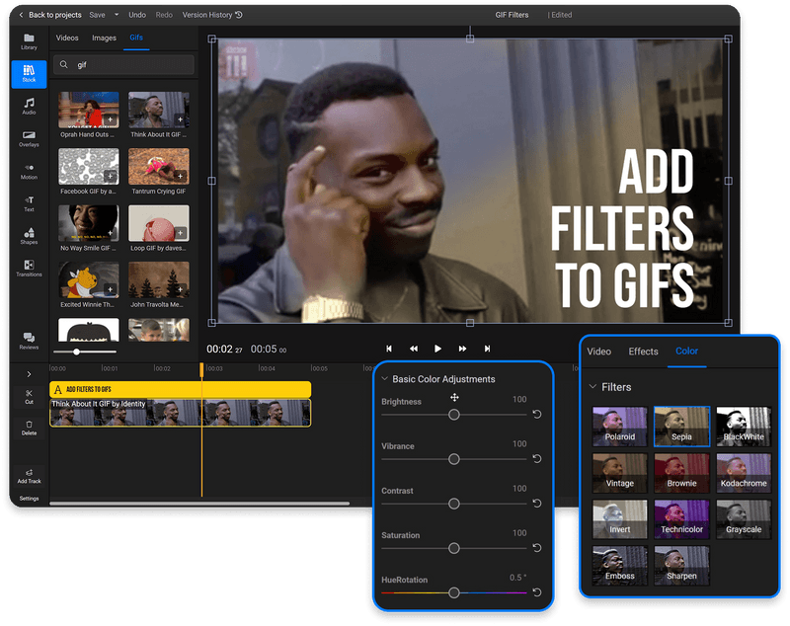Viewport: 790px width, 626px height.
Task: Select the Audio panel in the sidebar
Action: tap(29, 107)
